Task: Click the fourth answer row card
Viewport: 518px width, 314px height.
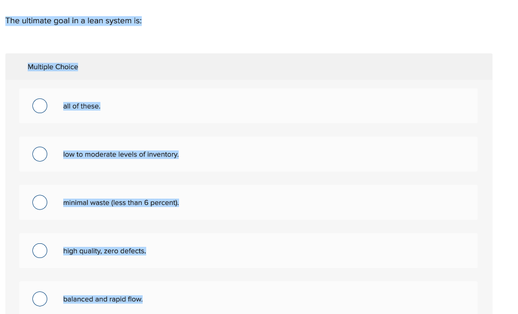Action: [x=248, y=250]
